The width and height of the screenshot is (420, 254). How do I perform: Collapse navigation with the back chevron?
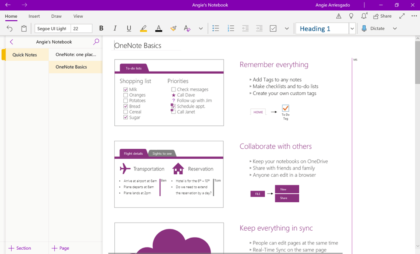click(x=11, y=42)
